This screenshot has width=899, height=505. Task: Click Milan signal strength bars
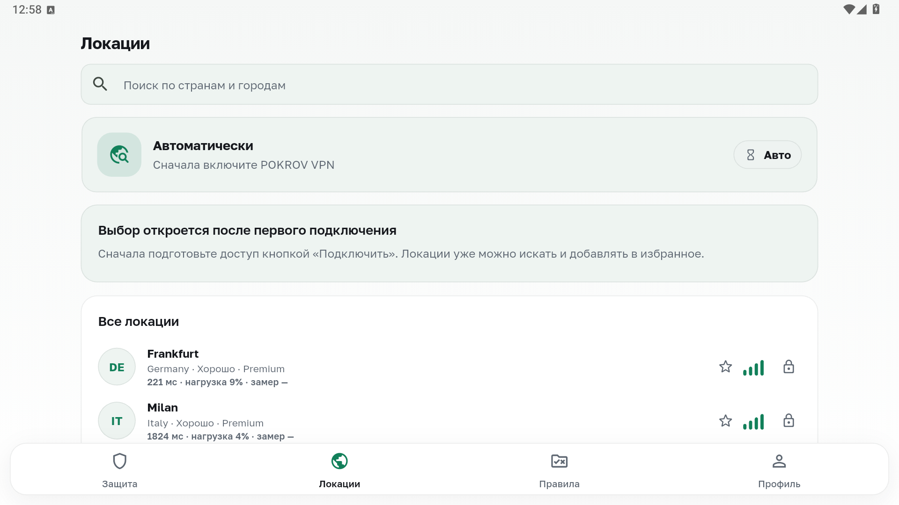pyautogui.click(x=753, y=421)
